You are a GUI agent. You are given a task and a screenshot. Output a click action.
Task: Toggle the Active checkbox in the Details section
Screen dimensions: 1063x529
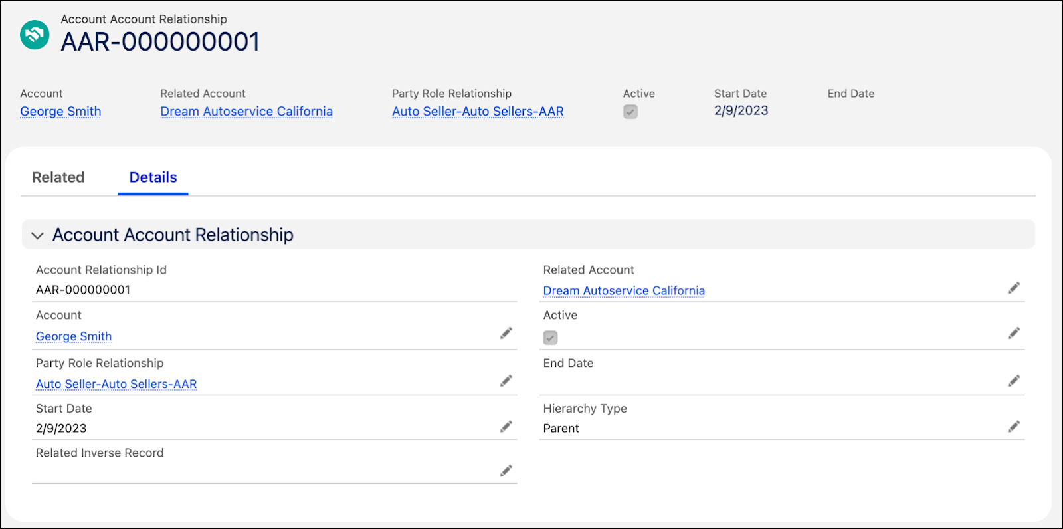[x=551, y=338]
